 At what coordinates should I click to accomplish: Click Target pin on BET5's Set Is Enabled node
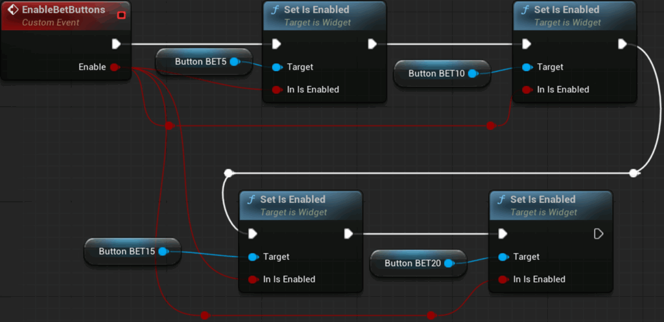pos(277,67)
